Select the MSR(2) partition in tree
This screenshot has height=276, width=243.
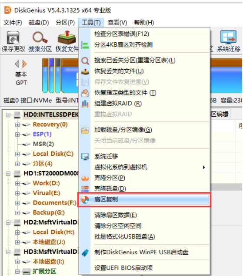click(43, 144)
